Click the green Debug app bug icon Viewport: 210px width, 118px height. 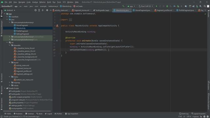pyautogui.click(x=167, y=6)
